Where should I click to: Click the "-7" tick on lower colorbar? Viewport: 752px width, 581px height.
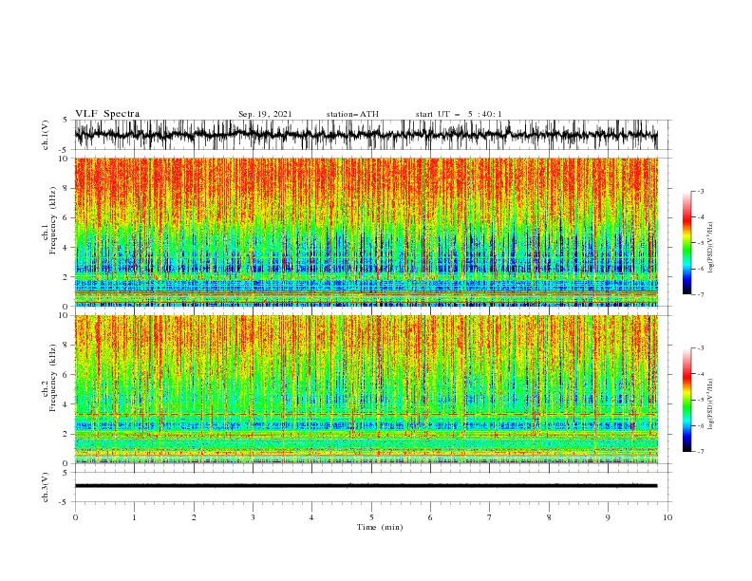(701, 452)
